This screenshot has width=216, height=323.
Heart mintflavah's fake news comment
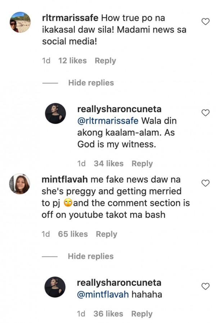pos(205,183)
